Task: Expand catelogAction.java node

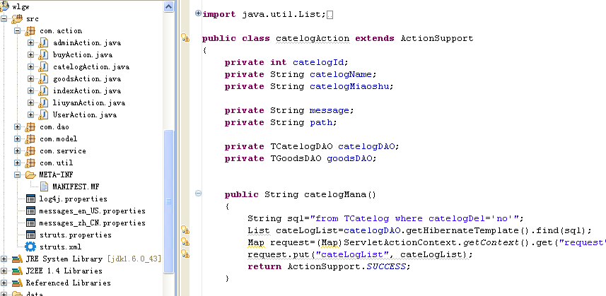Action: tap(31, 67)
